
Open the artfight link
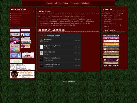coord(16,17)
